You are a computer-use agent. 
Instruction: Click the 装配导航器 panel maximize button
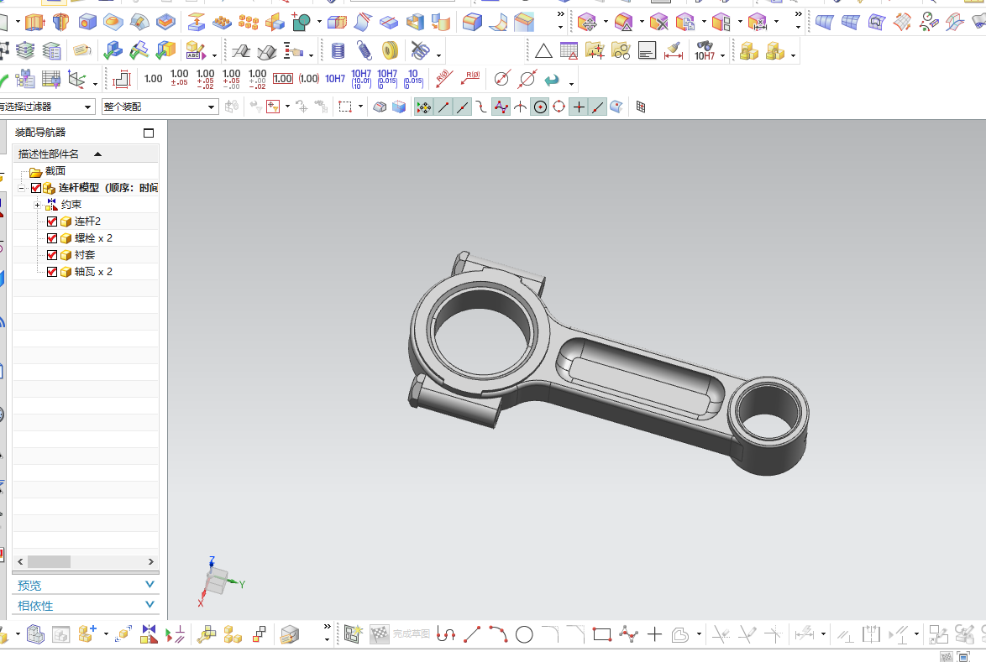[149, 133]
